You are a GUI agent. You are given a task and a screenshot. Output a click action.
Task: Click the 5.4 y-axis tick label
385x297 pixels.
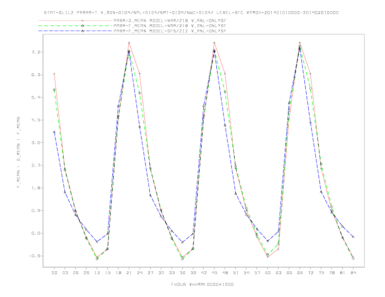coord(35,97)
